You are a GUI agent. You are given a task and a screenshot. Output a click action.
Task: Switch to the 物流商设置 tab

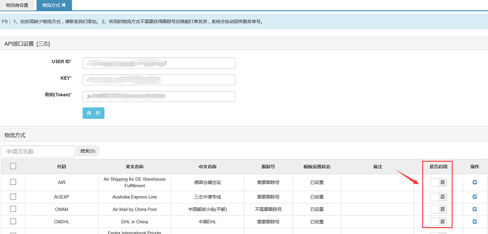tap(17, 5)
